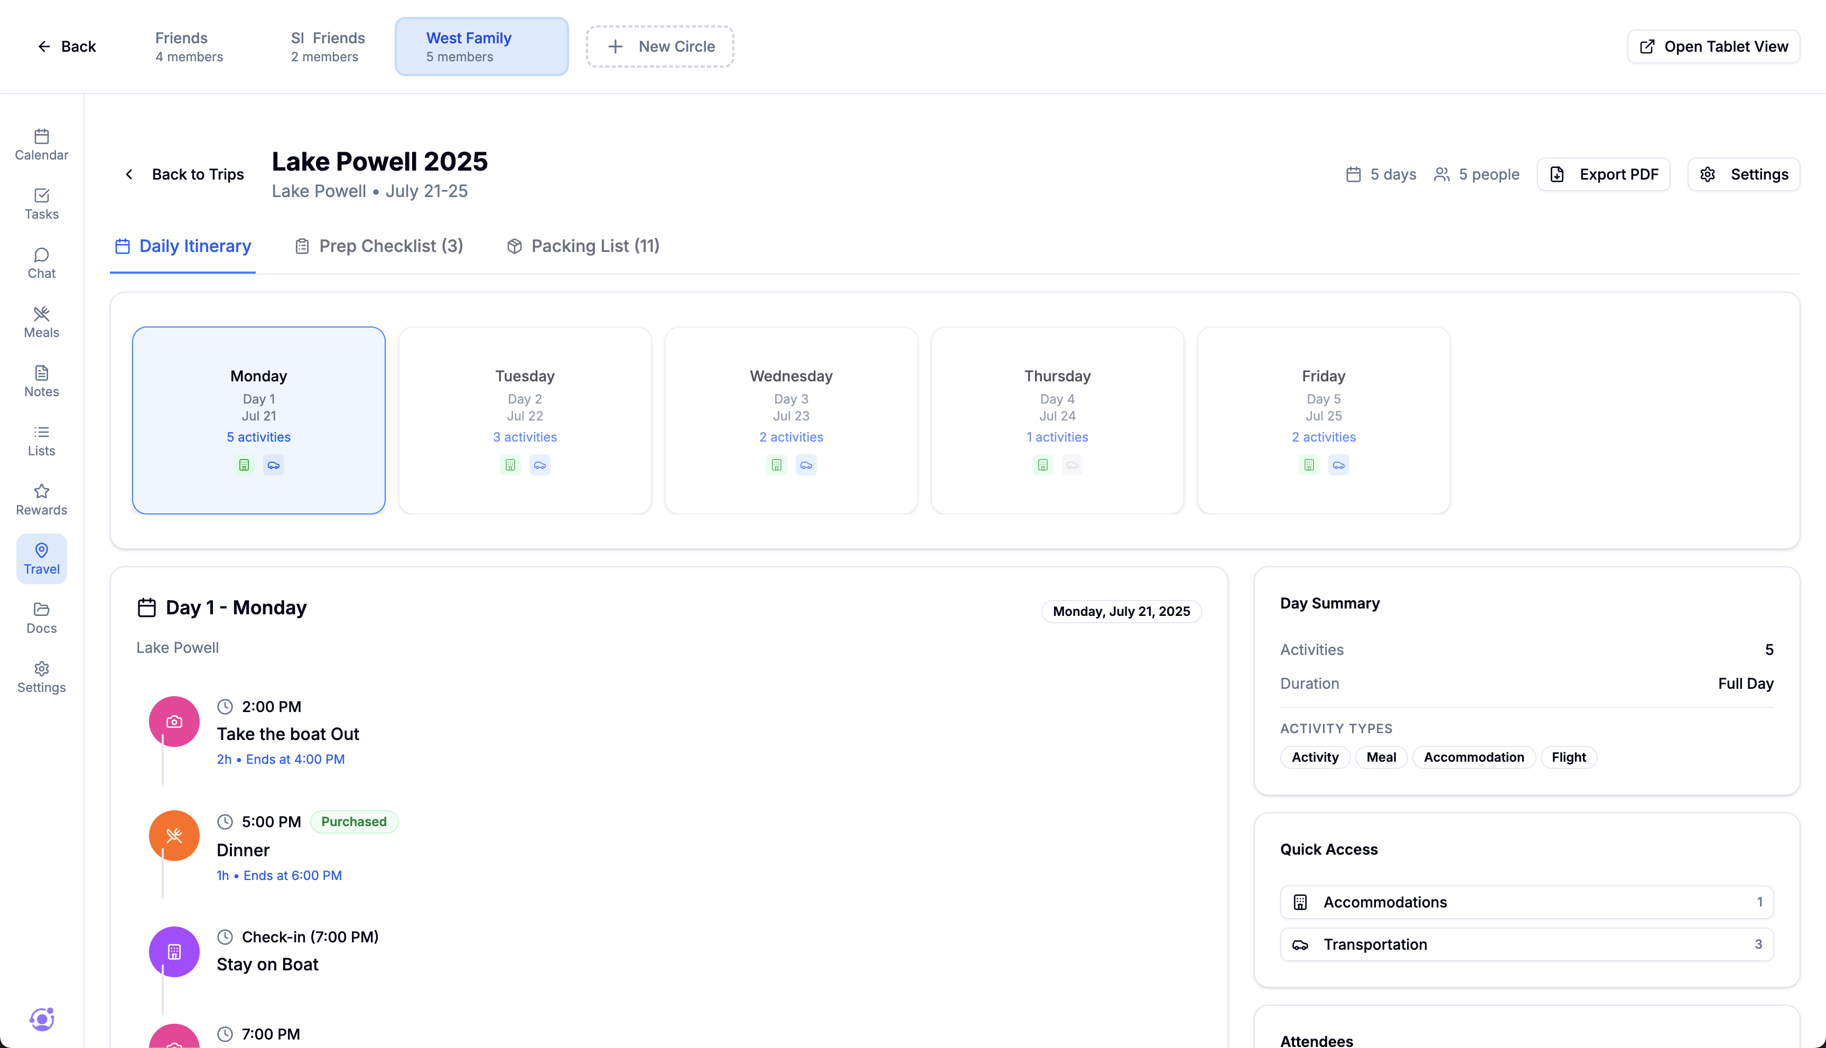Expand the Transportation quick access row

coord(1526,944)
